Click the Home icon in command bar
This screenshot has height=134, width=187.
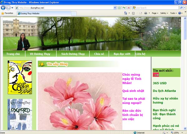pyautogui.click(x=126, y=13)
